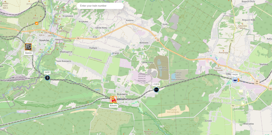Click road 94 shield near Krze
272x135 pixels.
(78, 38)
